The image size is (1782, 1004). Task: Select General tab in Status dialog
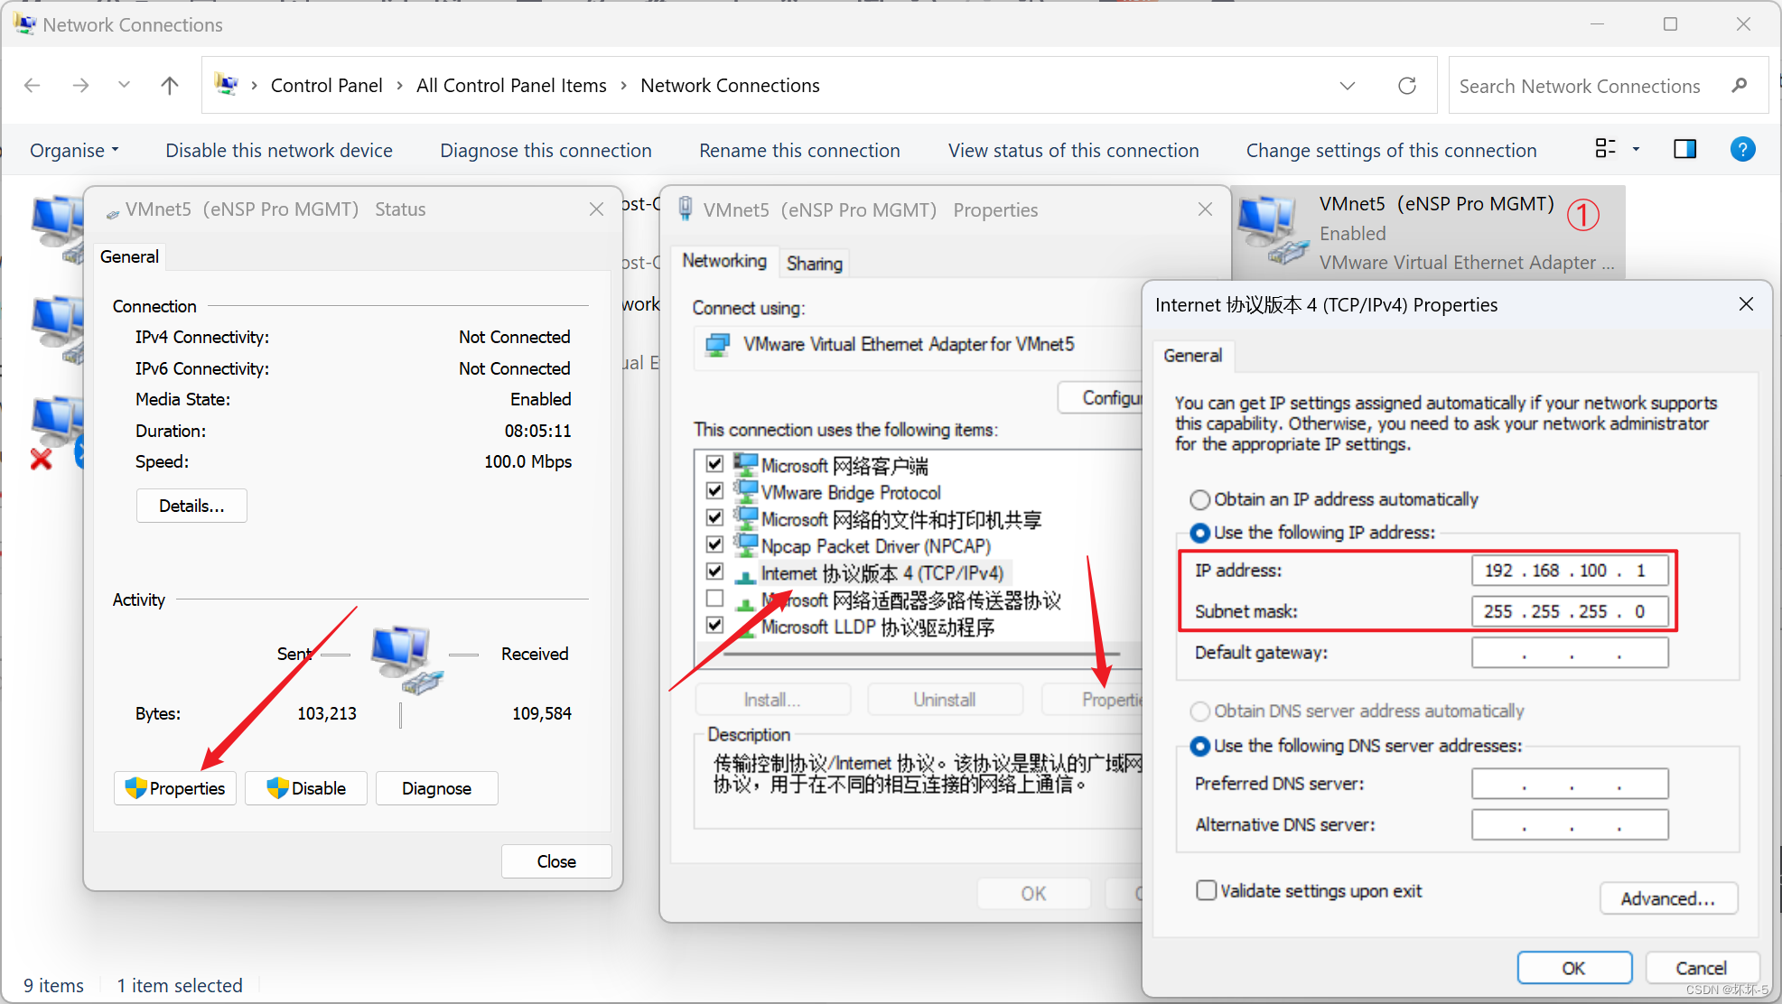click(x=129, y=256)
